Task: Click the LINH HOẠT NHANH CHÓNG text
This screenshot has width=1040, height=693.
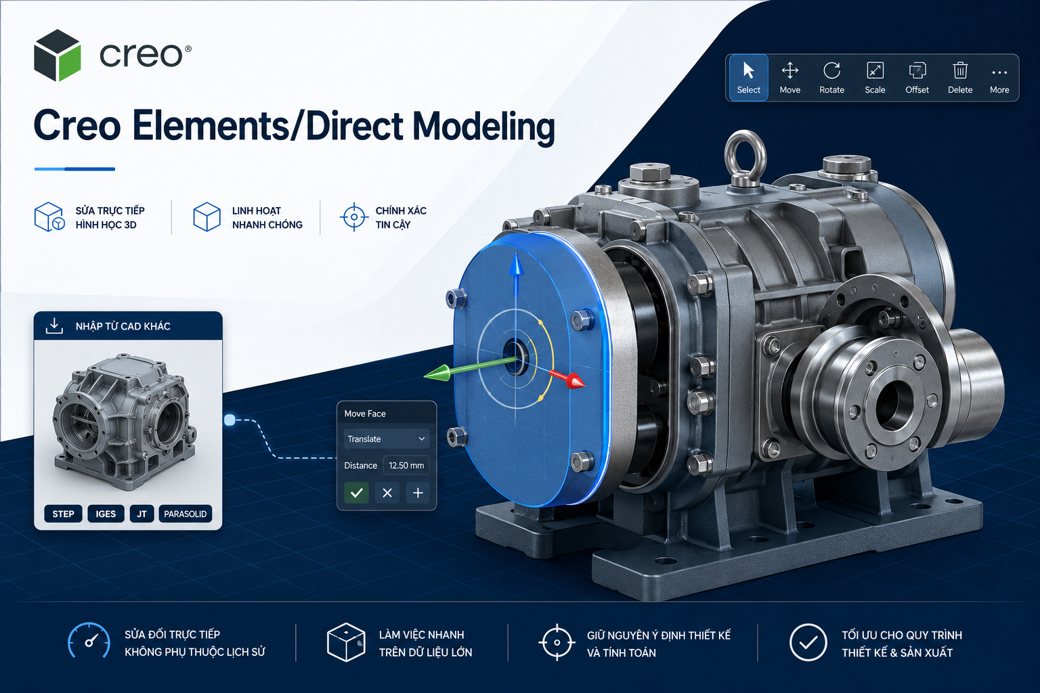Action: click(x=267, y=218)
